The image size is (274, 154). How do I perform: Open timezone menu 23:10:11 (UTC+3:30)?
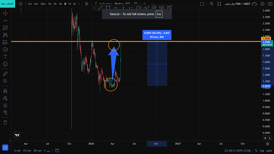point(237,151)
